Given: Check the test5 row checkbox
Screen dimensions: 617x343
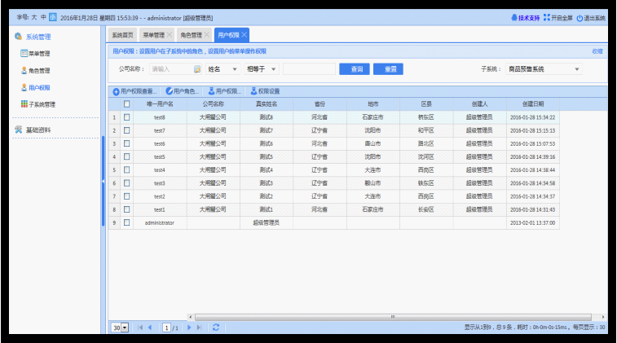Looking at the screenshot, I should click(x=126, y=156).
